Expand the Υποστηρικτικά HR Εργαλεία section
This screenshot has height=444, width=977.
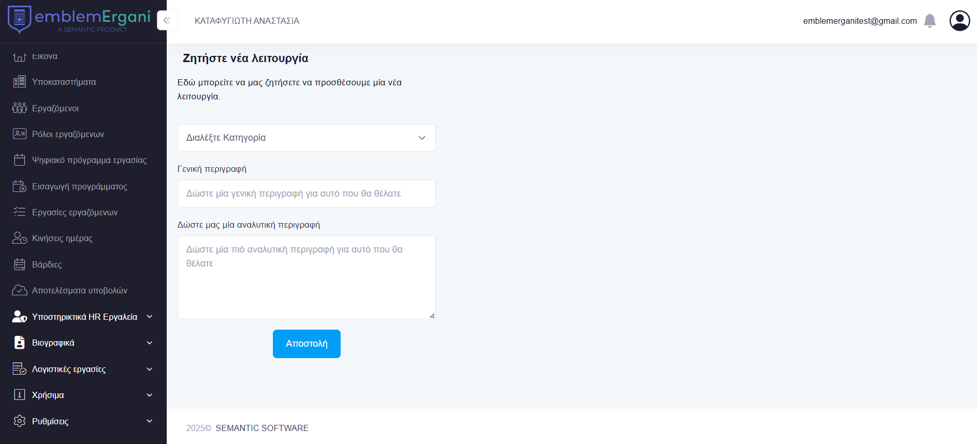click(150, 317)
